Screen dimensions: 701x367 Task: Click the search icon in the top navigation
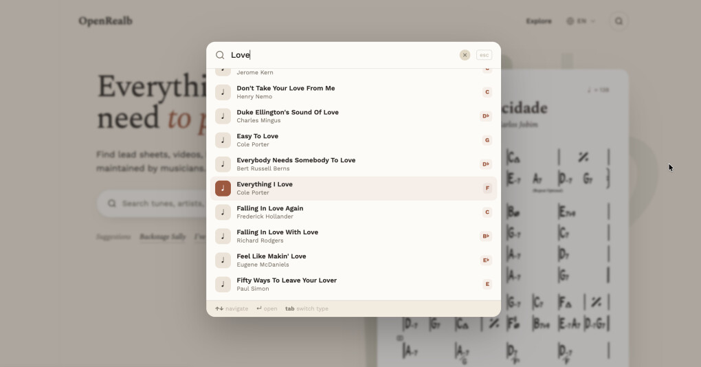[619, 21]
